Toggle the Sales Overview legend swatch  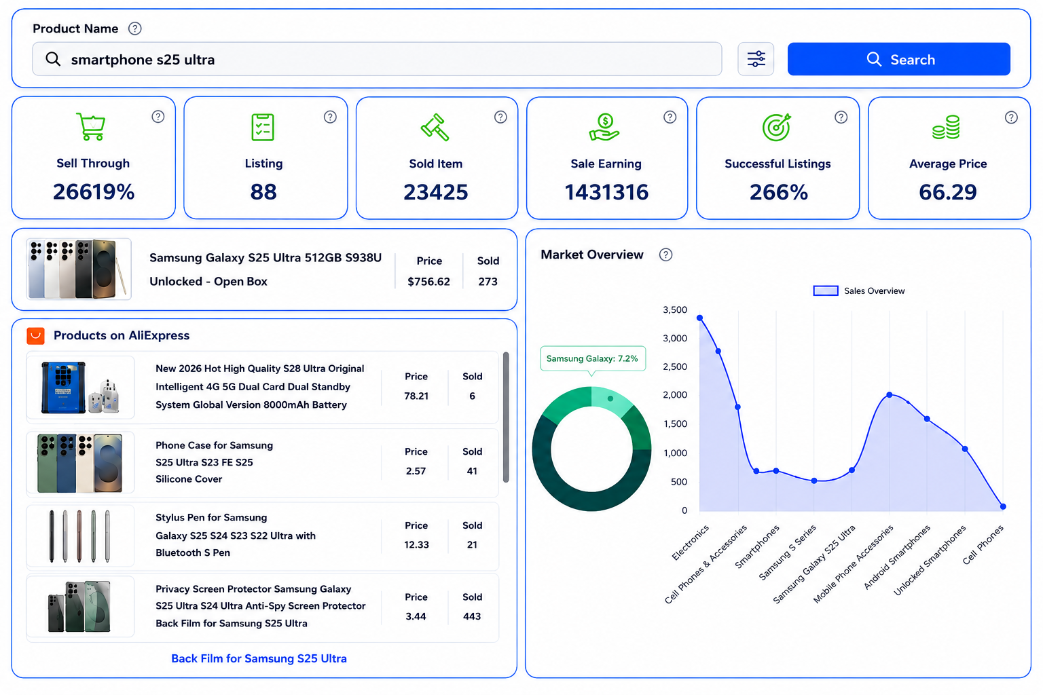pos(826,290)
